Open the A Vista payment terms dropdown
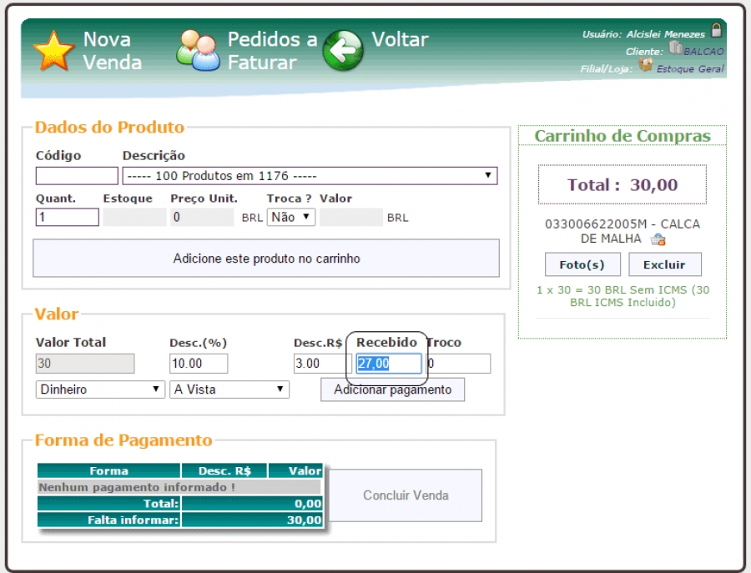The image size is (751, 573). [229, 390]
